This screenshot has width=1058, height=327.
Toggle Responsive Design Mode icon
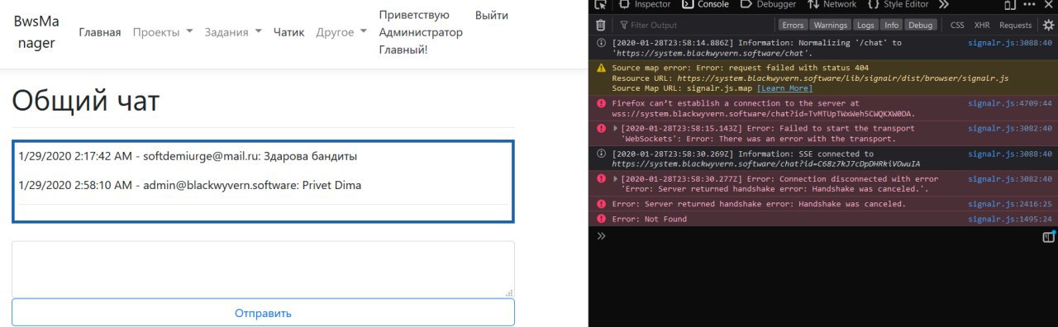coord(1010,4)
